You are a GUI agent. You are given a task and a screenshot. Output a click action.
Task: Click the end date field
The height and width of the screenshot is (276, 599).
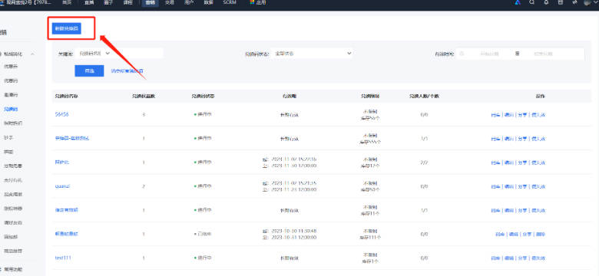coord(543,54)
